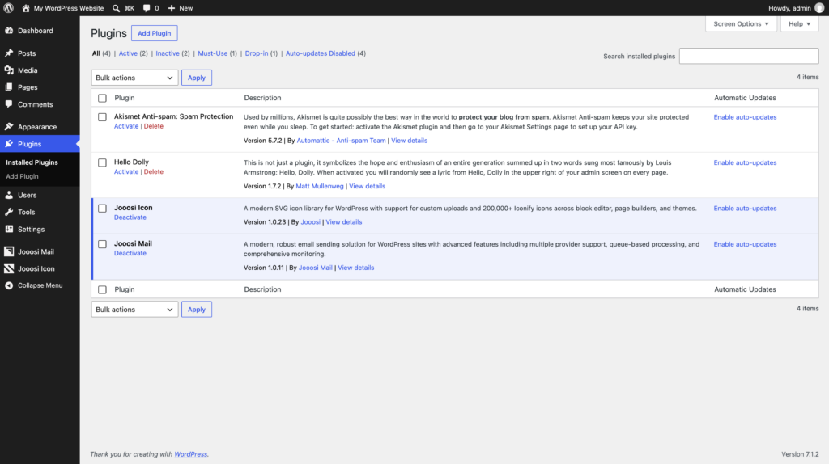
Task: Expand the Screen Options panel
Action: tap(741, 23)
